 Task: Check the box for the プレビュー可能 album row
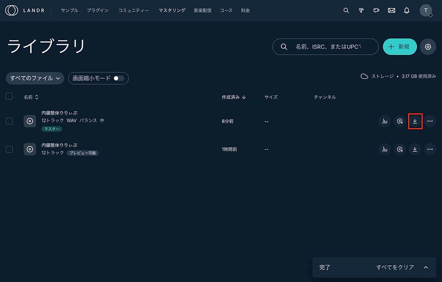click(9, 149)
